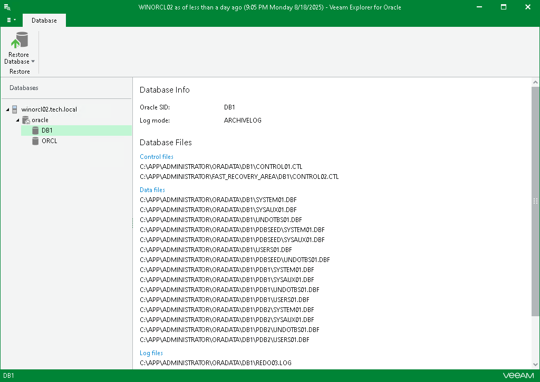Click the Log files section link
Image resolution: width=540 pixels, height=382 pixels.
coord(151,353)
